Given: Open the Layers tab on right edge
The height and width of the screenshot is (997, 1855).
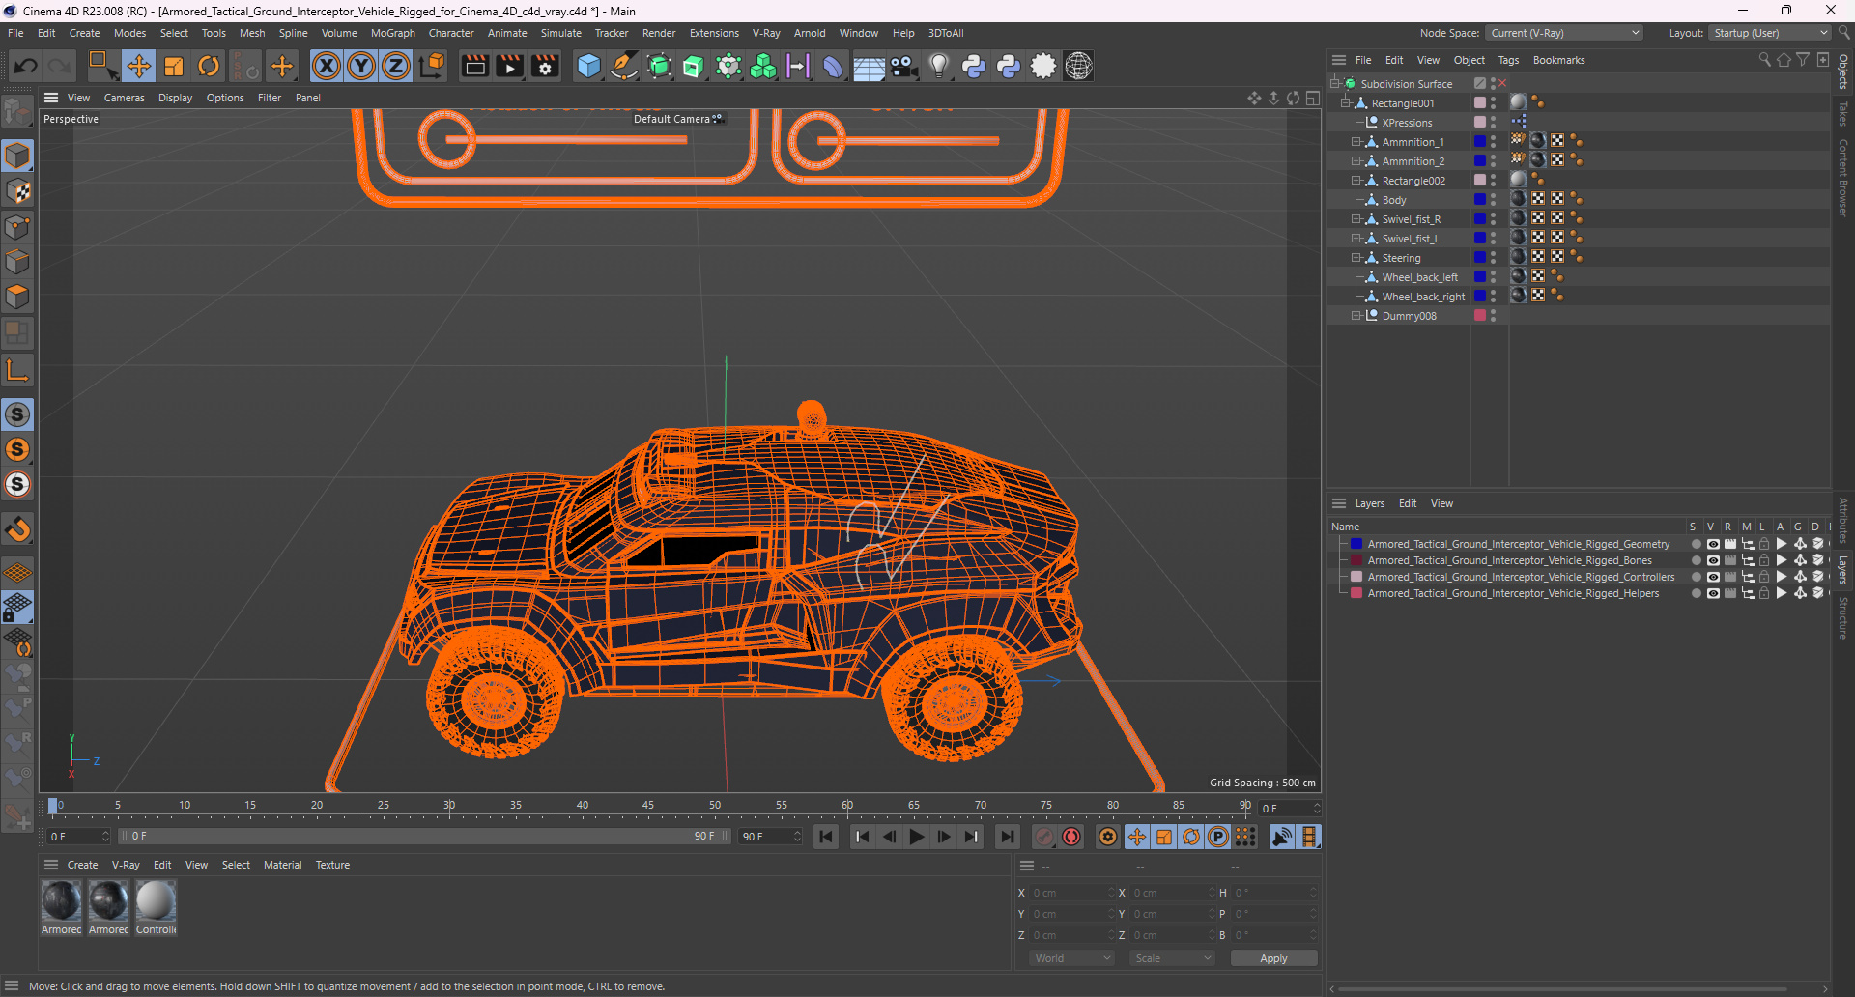Looking at the screenshot, I should pos(1843,569).
